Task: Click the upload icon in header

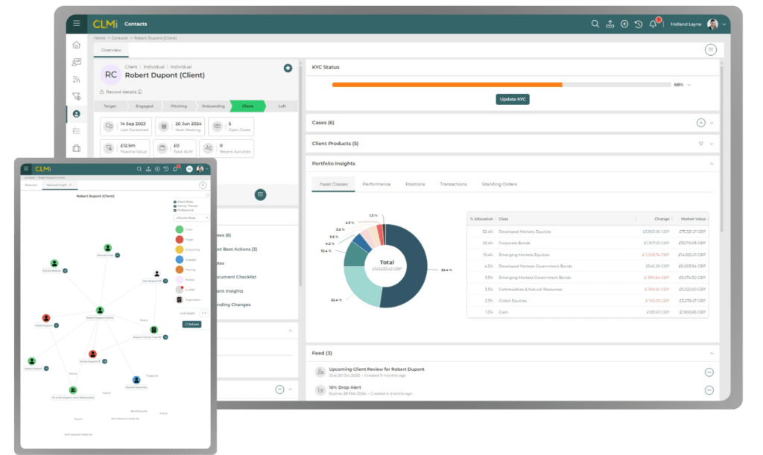Action: [610, 24]
